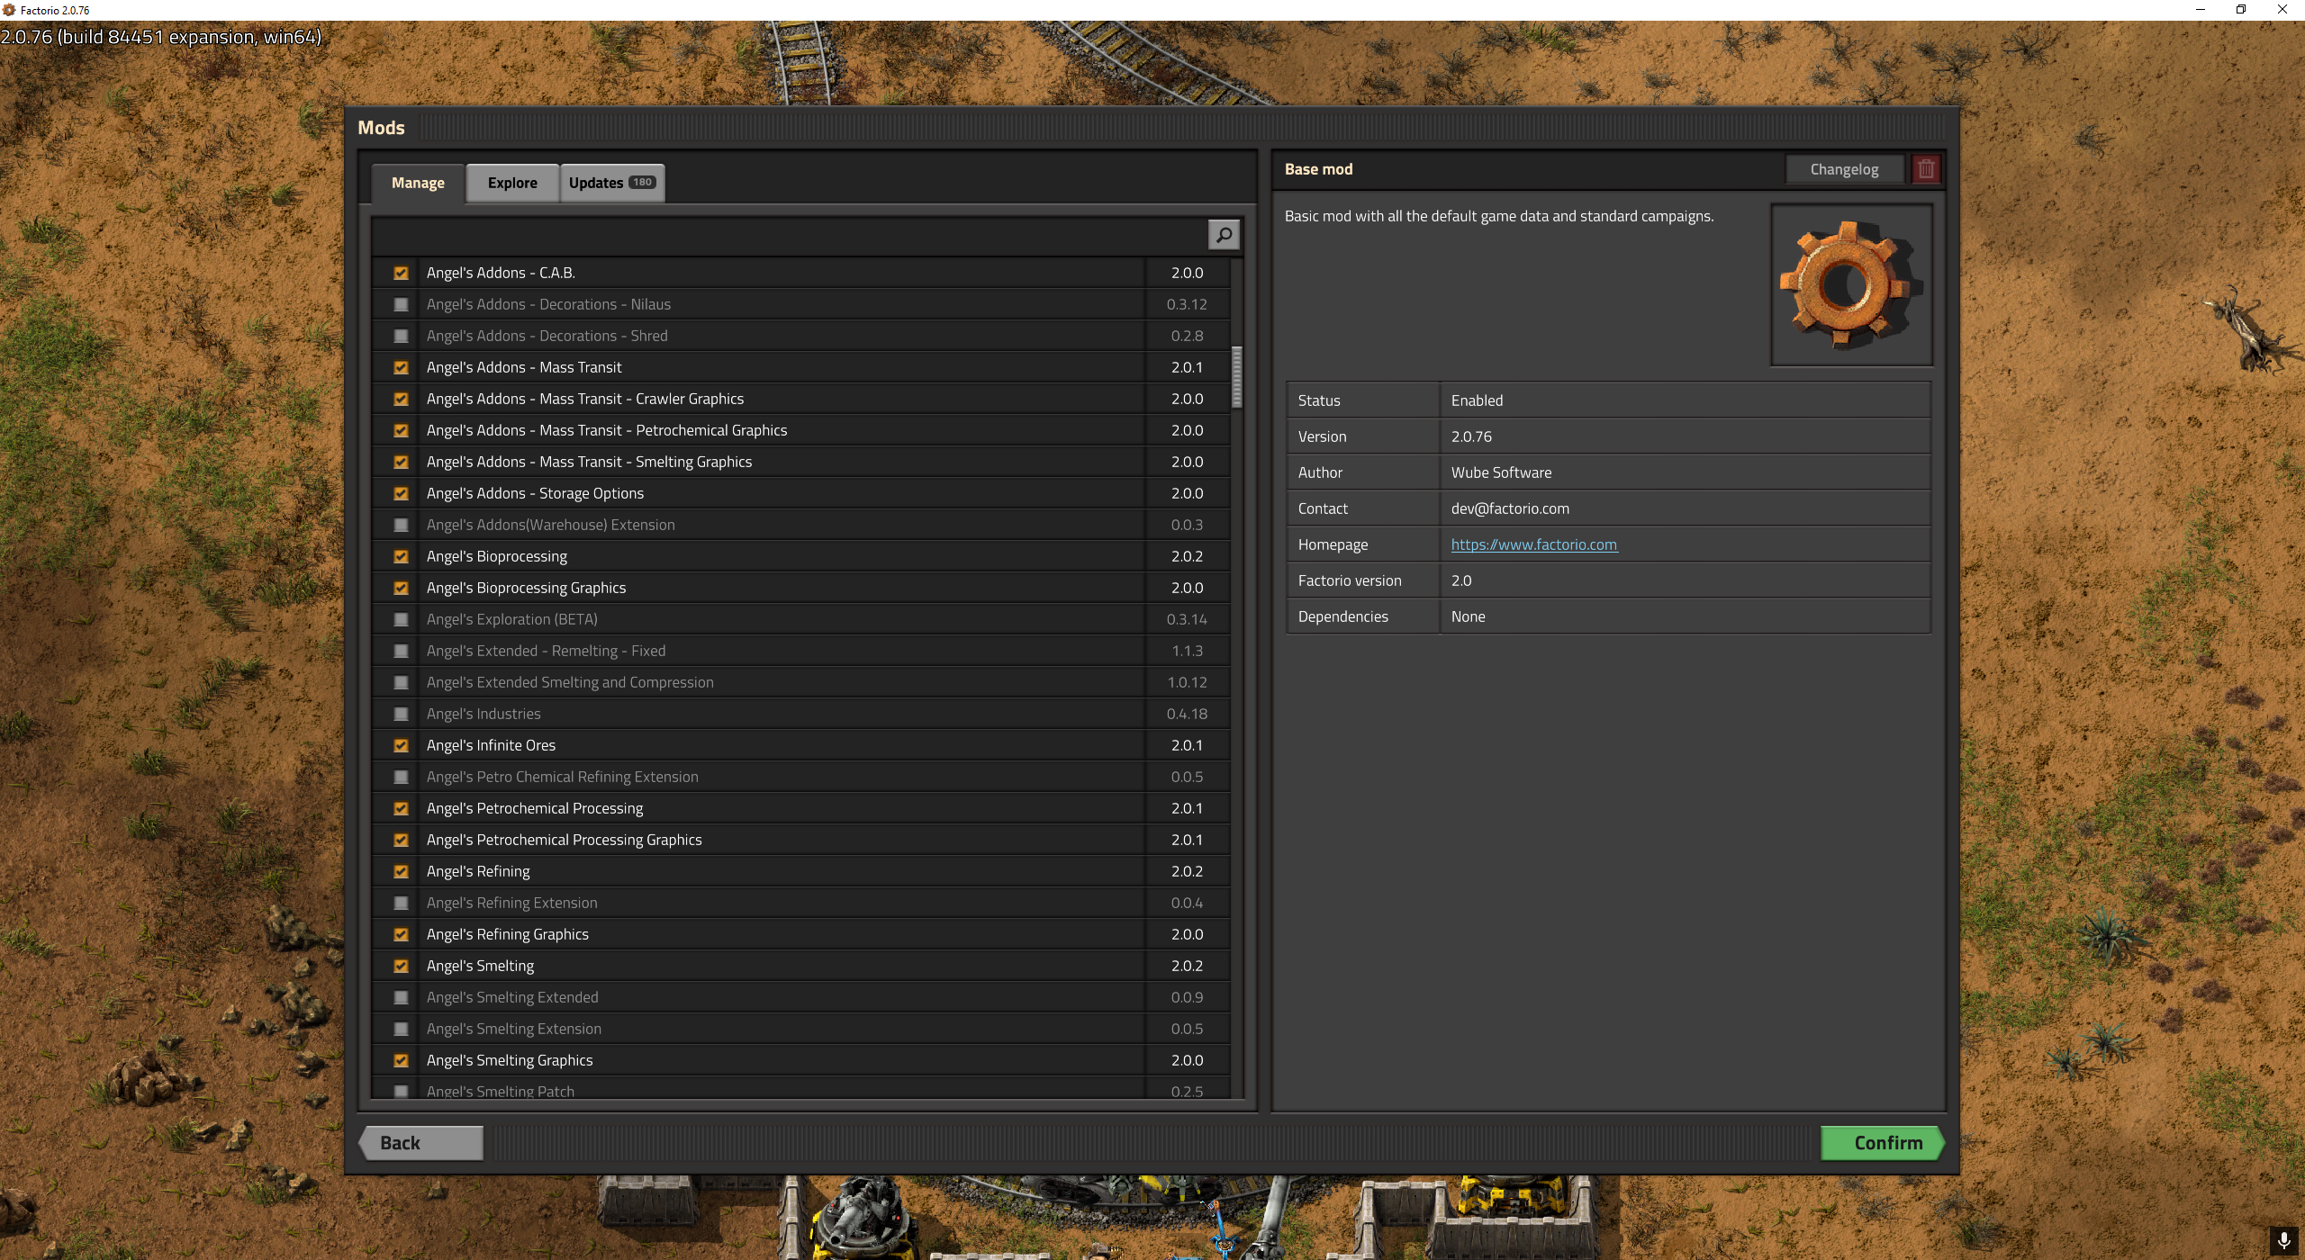The image size is (2305, 1260).
Task: Click the mod list scrollbar handle
Action: pos(1237,377)
